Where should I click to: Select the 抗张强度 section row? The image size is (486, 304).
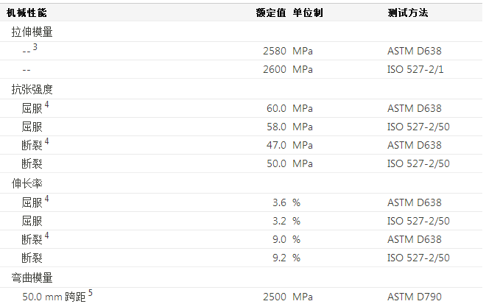(32, 90)
